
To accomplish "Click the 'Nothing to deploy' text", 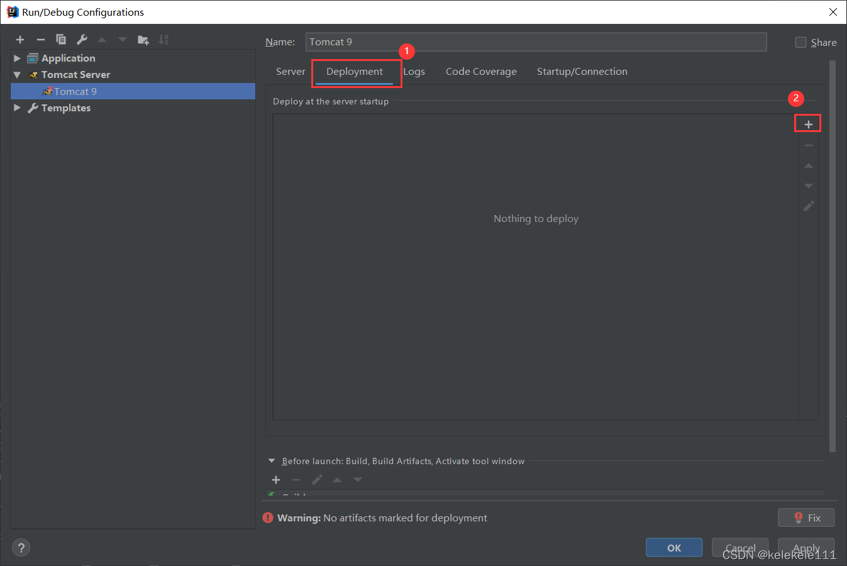I will point(536,219).
